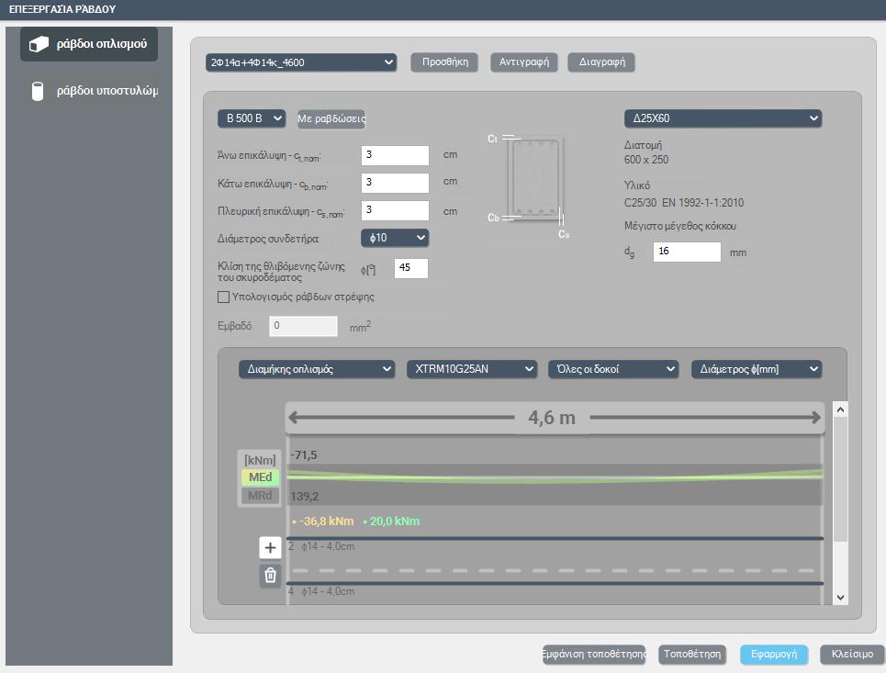Open the Διάμετρος φ[mm] dropdown

757,369
